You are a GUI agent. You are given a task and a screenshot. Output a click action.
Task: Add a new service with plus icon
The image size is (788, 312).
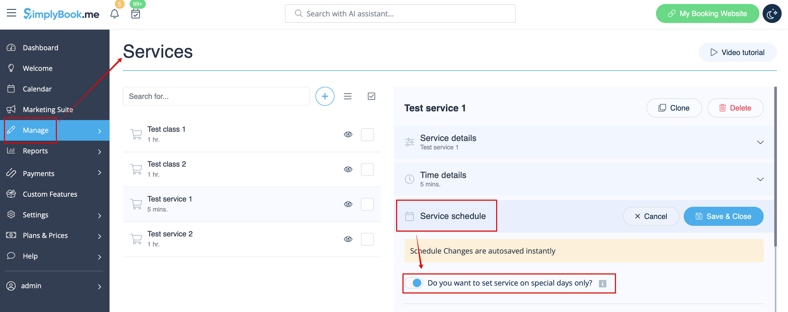pyautogui.click(x=325, y=96)
